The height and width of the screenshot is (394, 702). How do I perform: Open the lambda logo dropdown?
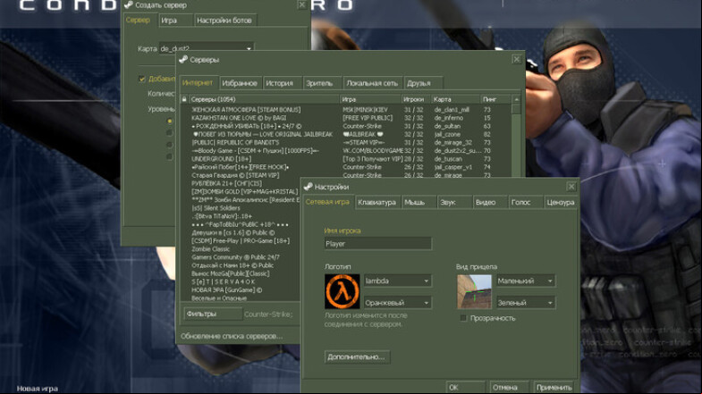pyautogui.click(x=398, y=281)
